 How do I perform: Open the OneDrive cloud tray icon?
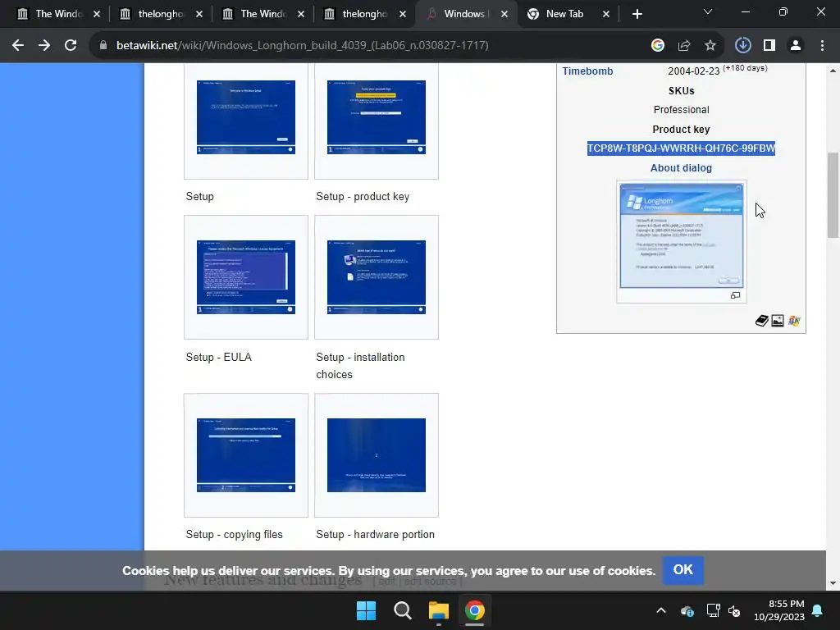pyautogui.click(x=687, y=610)
